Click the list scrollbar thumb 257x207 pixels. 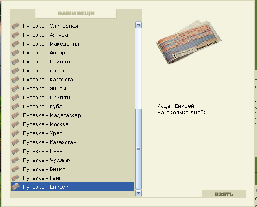(138, 149)
